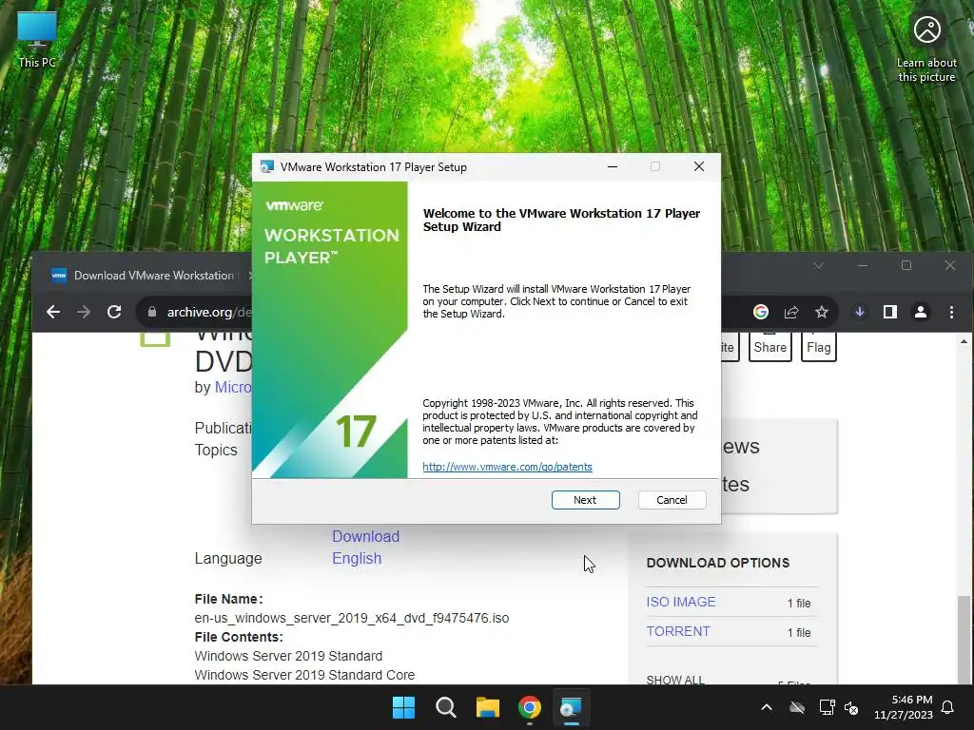Click the English language link
This screenshot has height=730, width=974.
[357, 558]
